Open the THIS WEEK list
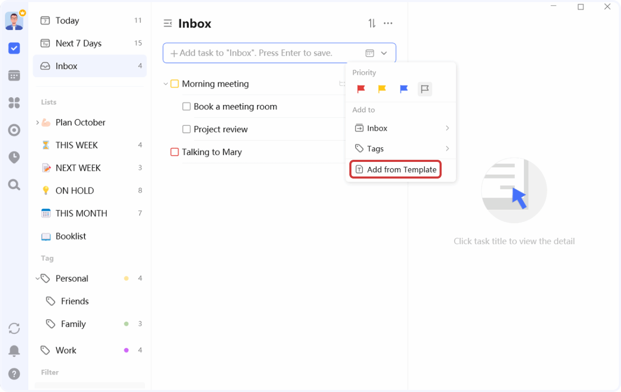 (x=77, y=145)
